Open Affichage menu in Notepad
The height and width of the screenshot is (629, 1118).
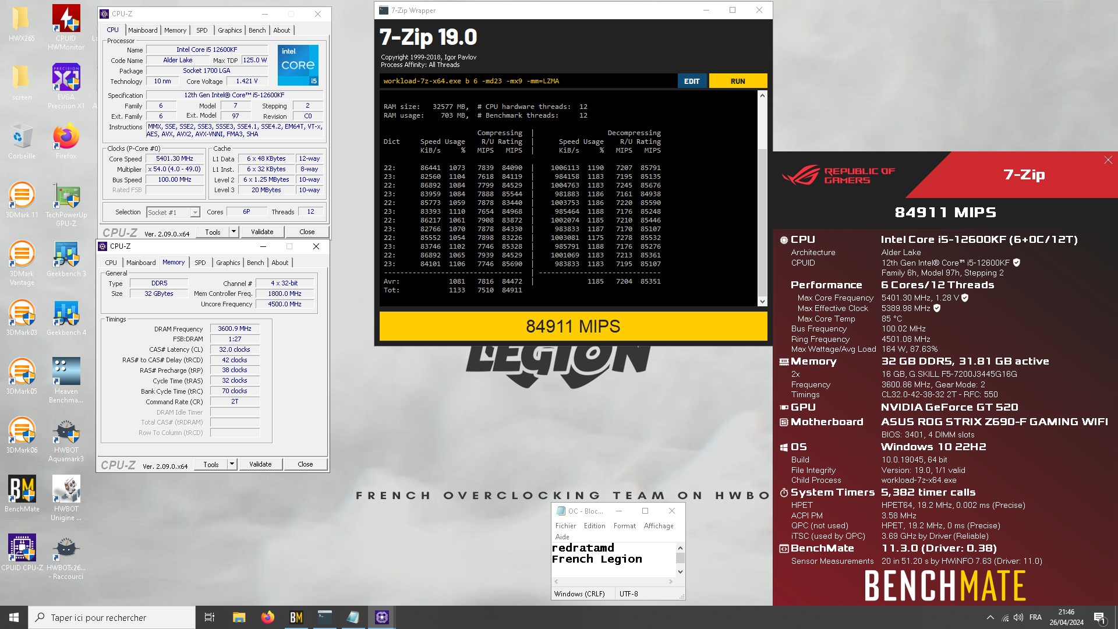659,526
